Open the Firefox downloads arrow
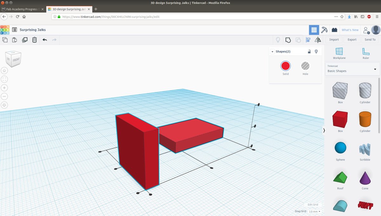This screenshot has height=216, width=381. pyautogui.click(x=349, y=16)
